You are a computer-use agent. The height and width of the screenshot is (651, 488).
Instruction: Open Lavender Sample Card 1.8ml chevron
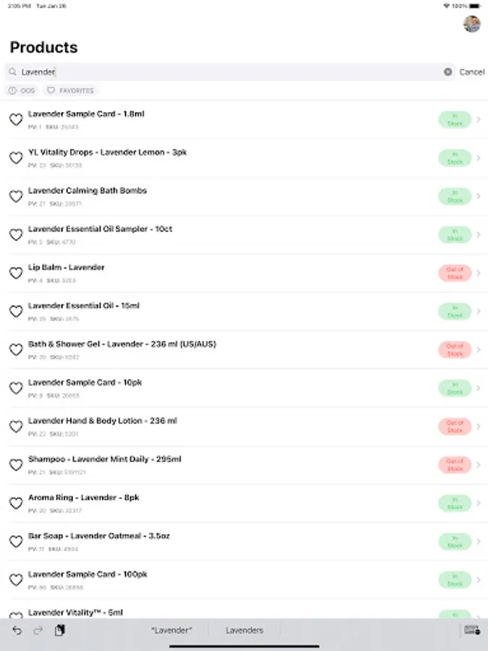coord(479,119)
